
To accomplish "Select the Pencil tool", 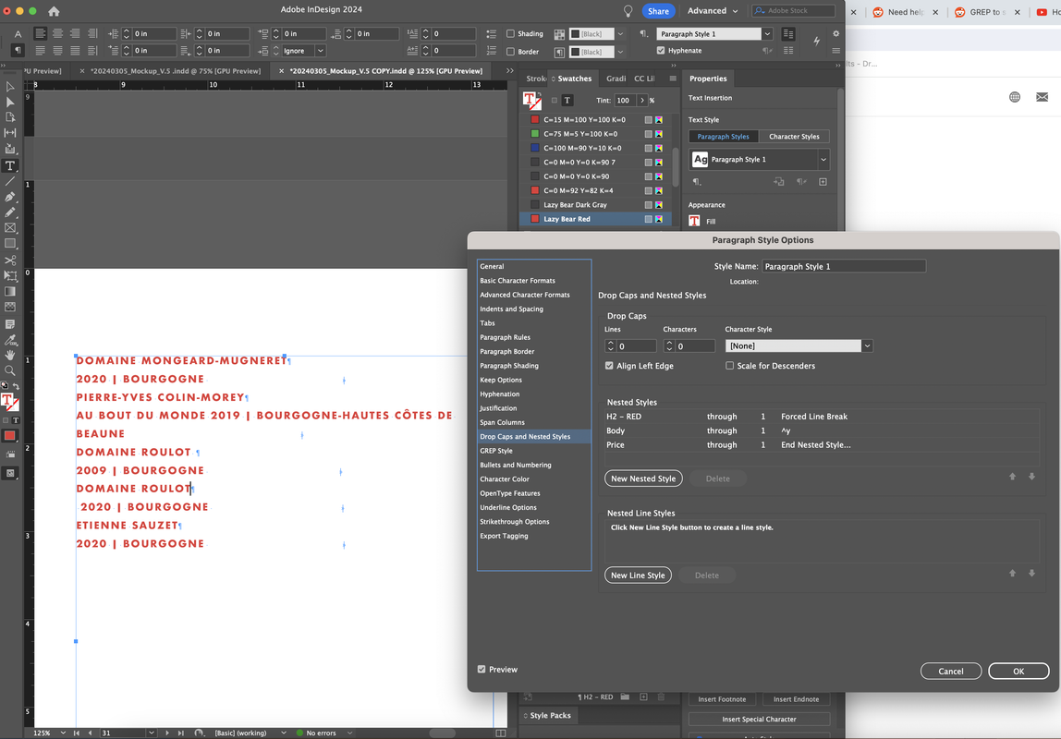I will (10, 212).
